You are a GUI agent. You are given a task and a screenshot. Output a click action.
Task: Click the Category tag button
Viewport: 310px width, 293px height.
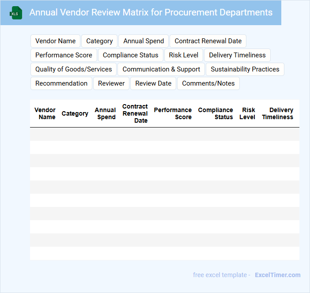pos(99,41)
